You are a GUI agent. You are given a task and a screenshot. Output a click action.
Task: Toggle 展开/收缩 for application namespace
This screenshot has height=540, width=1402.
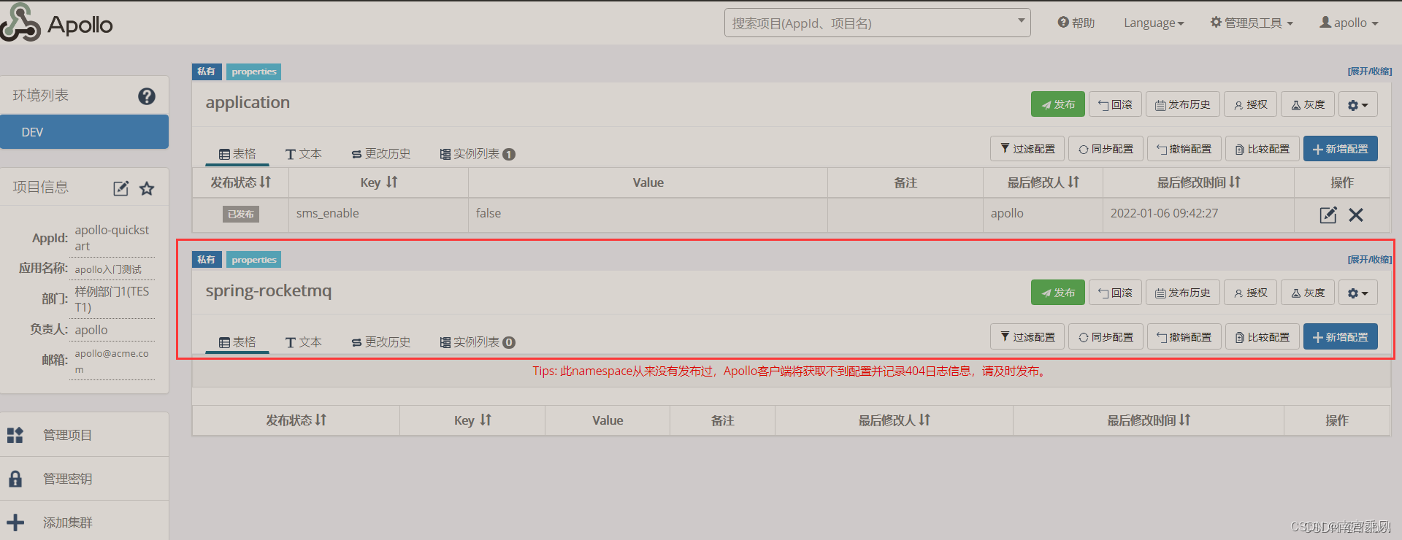(x=1370, y=72)
